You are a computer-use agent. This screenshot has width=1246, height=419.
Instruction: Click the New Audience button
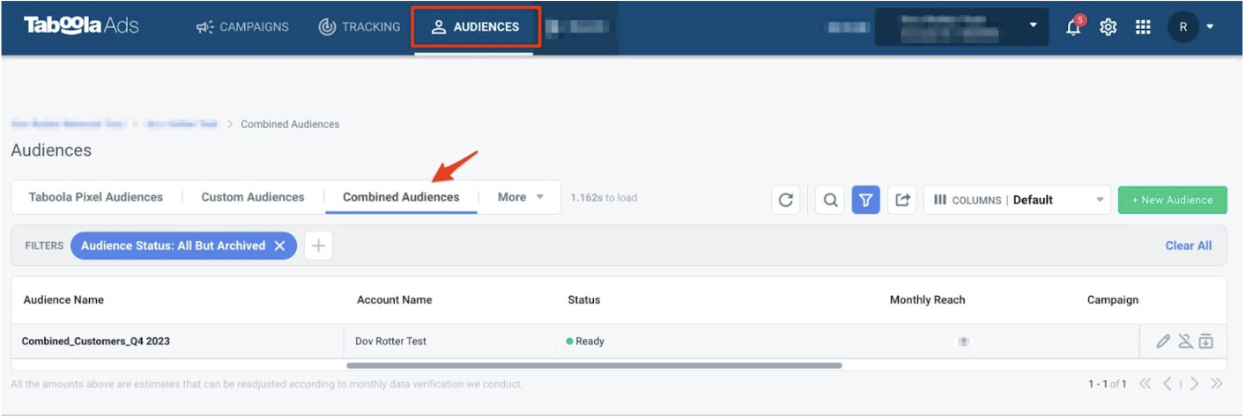tap(1172, 200)
